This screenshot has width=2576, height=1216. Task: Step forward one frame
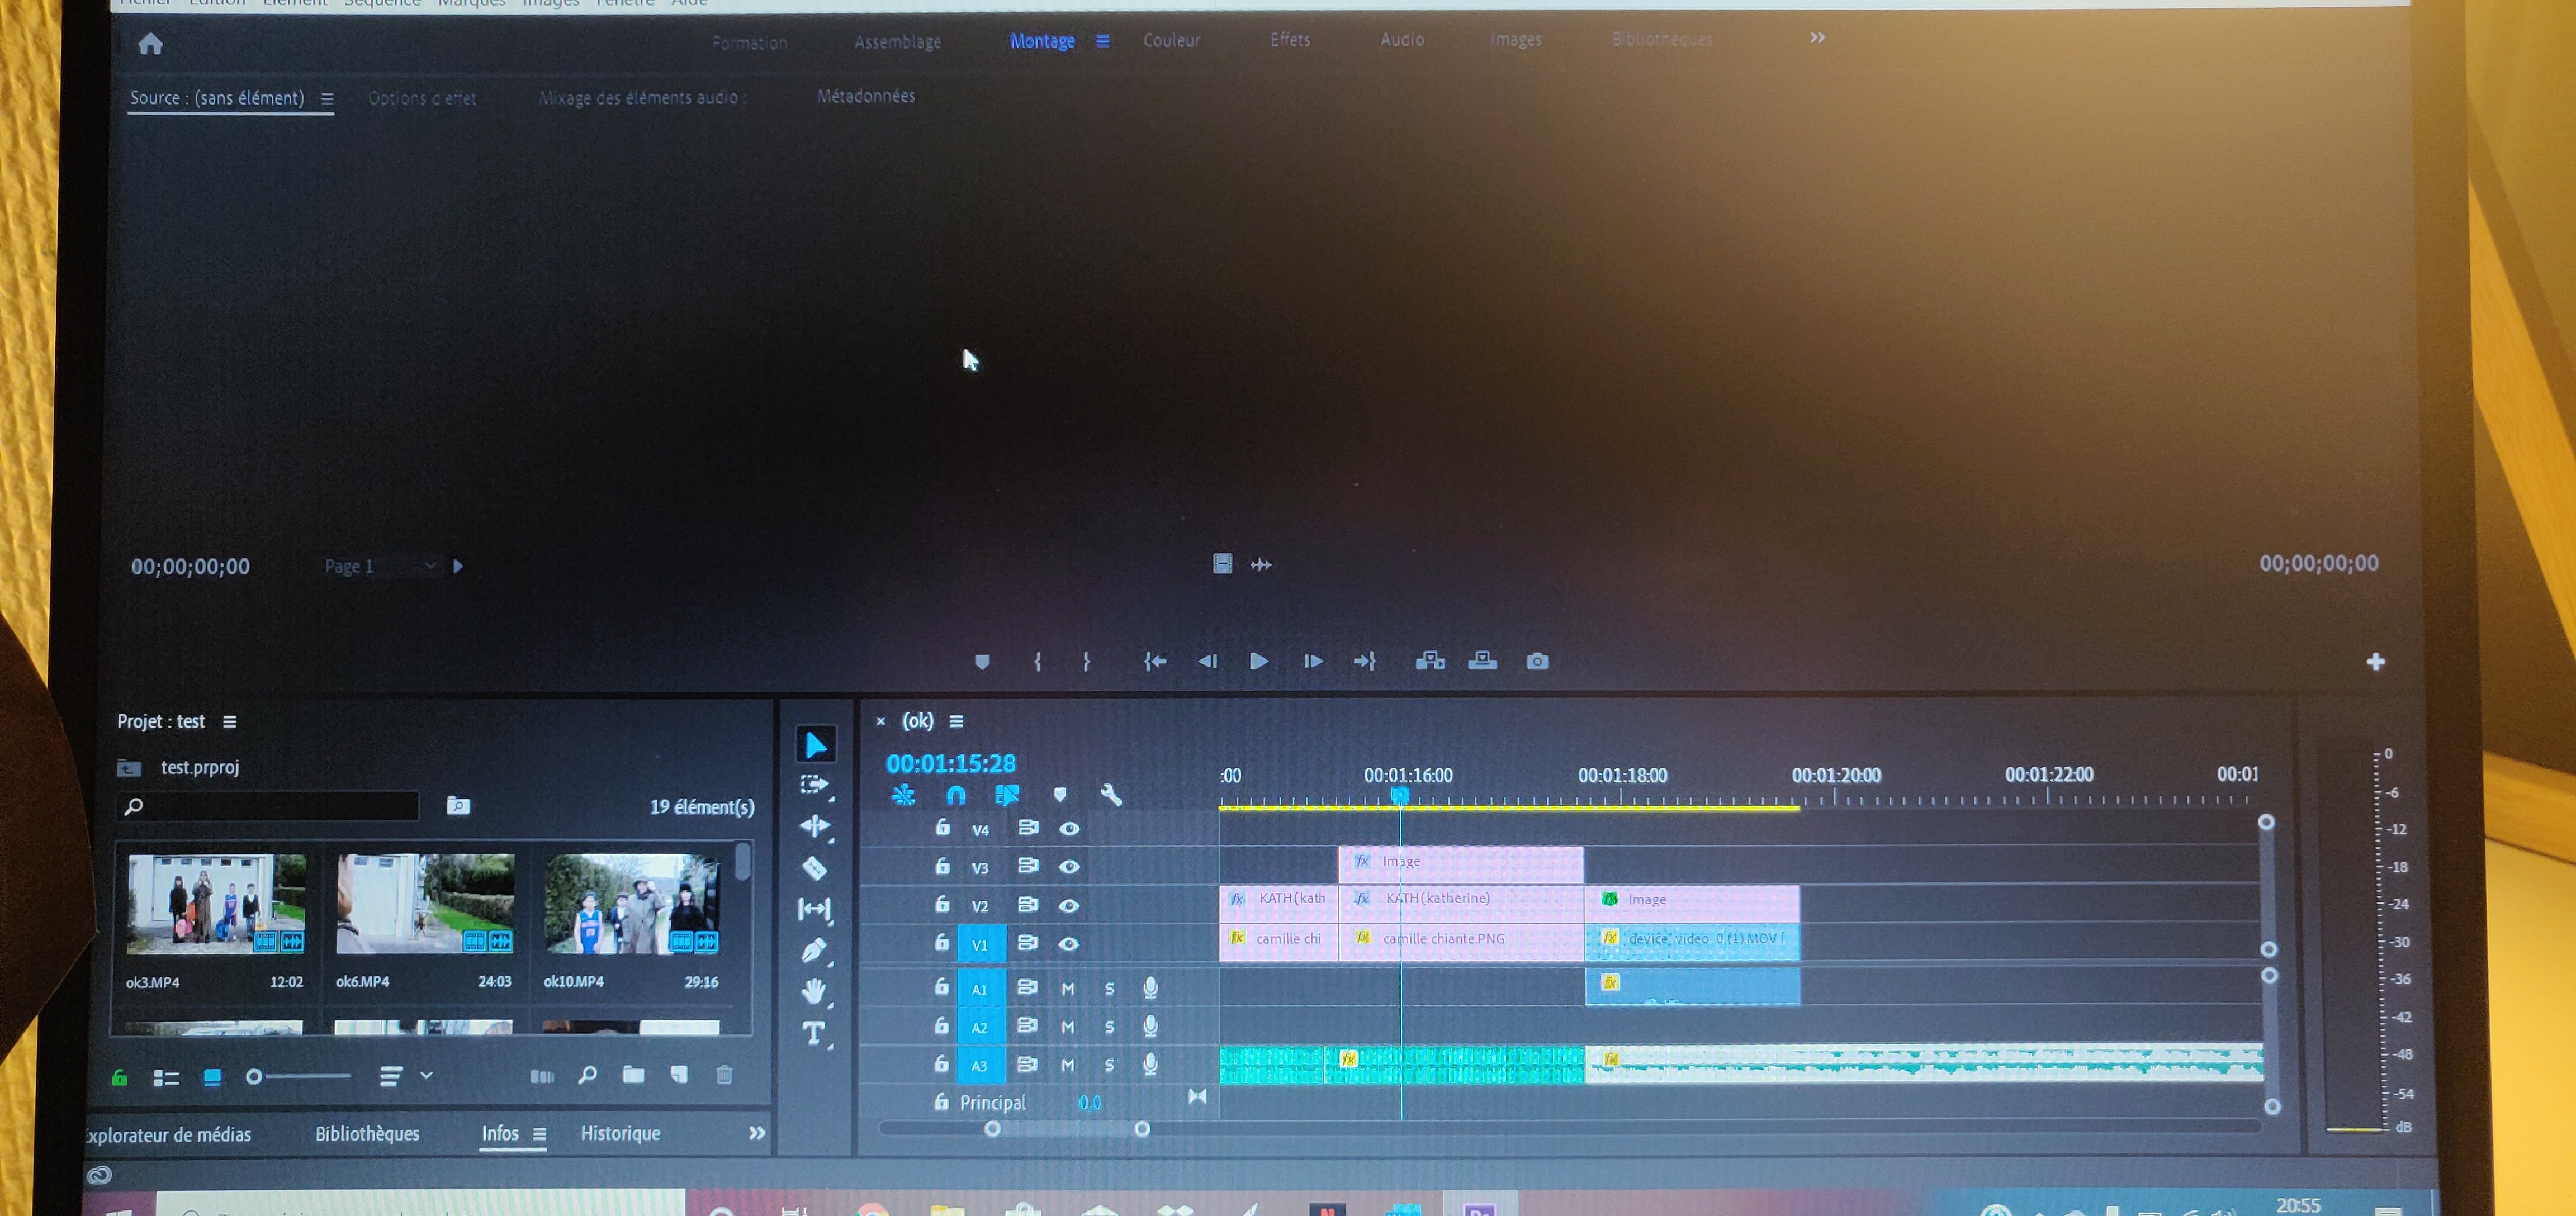point(1313,661)
